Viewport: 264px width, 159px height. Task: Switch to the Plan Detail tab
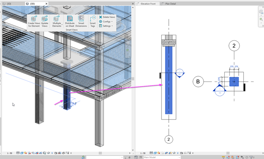(168, 4)
